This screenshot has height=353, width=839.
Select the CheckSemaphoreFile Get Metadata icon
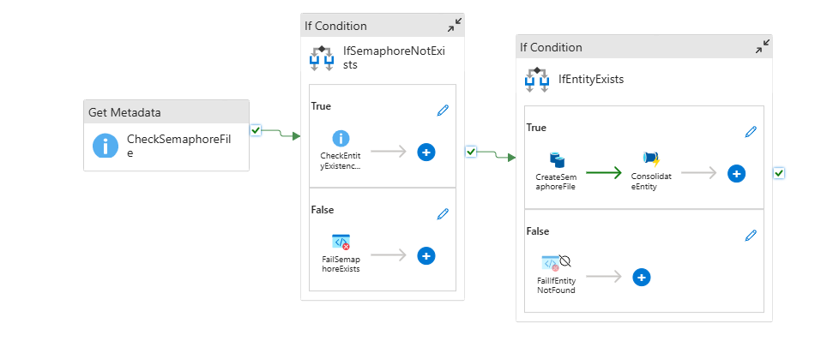106,146
